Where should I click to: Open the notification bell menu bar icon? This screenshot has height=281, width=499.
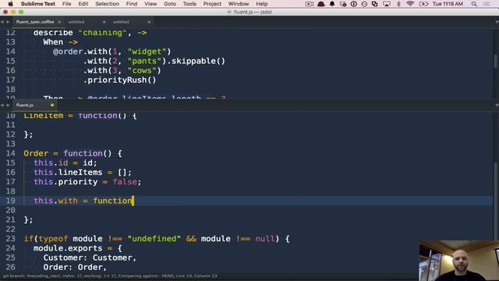click(332, 4)
